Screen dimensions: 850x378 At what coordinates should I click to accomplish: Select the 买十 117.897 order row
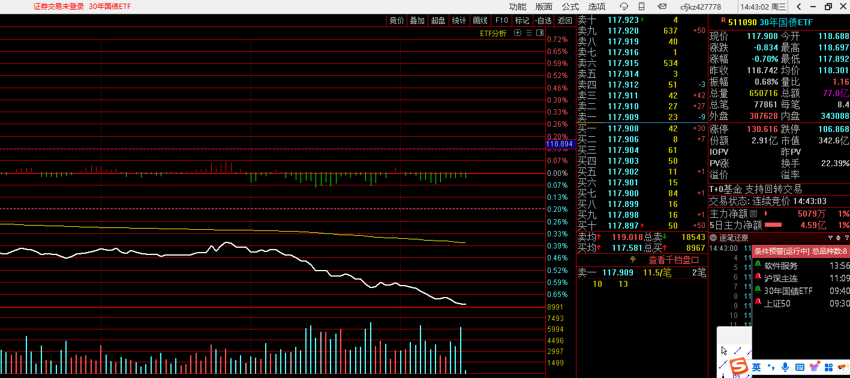tap(642, 225)
